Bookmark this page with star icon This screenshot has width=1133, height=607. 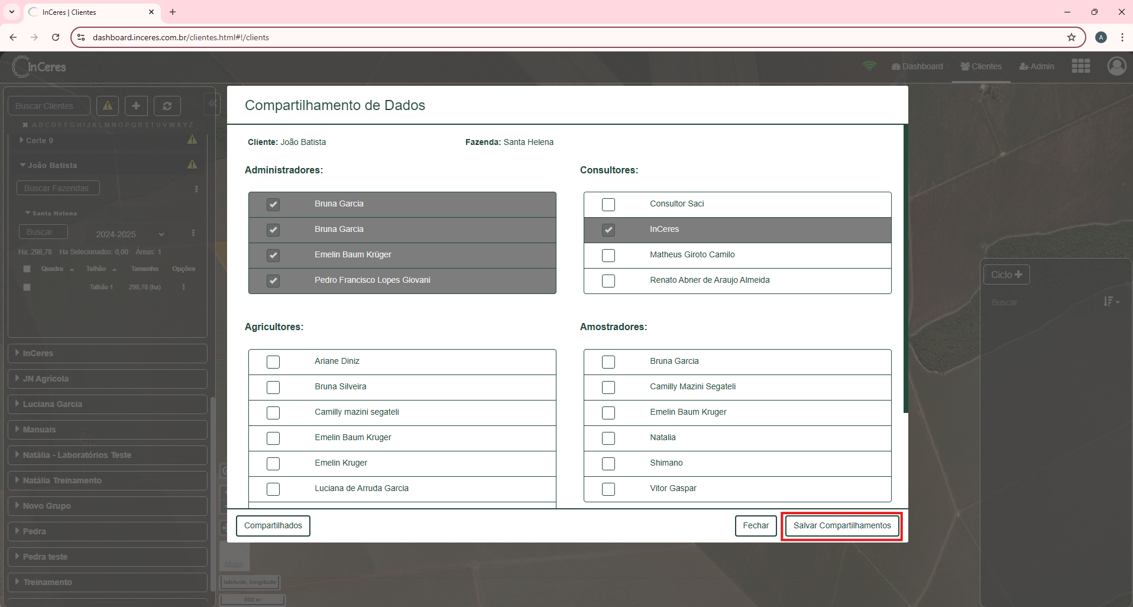(x=1072, y=37)
